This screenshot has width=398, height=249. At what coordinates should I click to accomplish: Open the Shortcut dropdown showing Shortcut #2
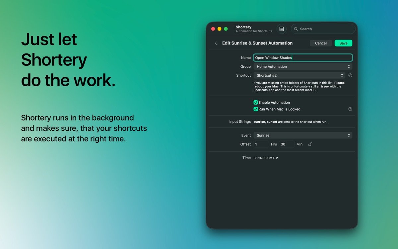coord(299,75)
